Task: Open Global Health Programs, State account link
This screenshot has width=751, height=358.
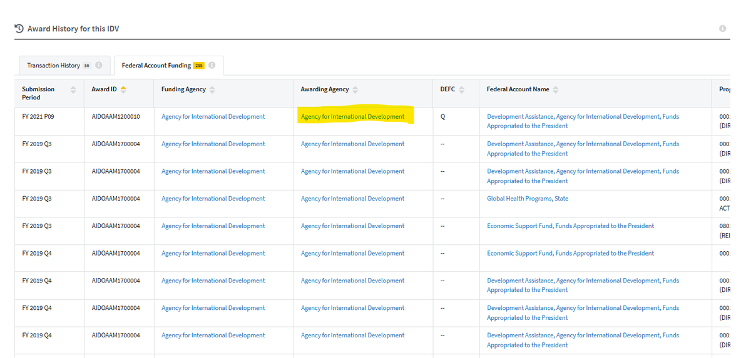Action: click(x=528, y=199)
